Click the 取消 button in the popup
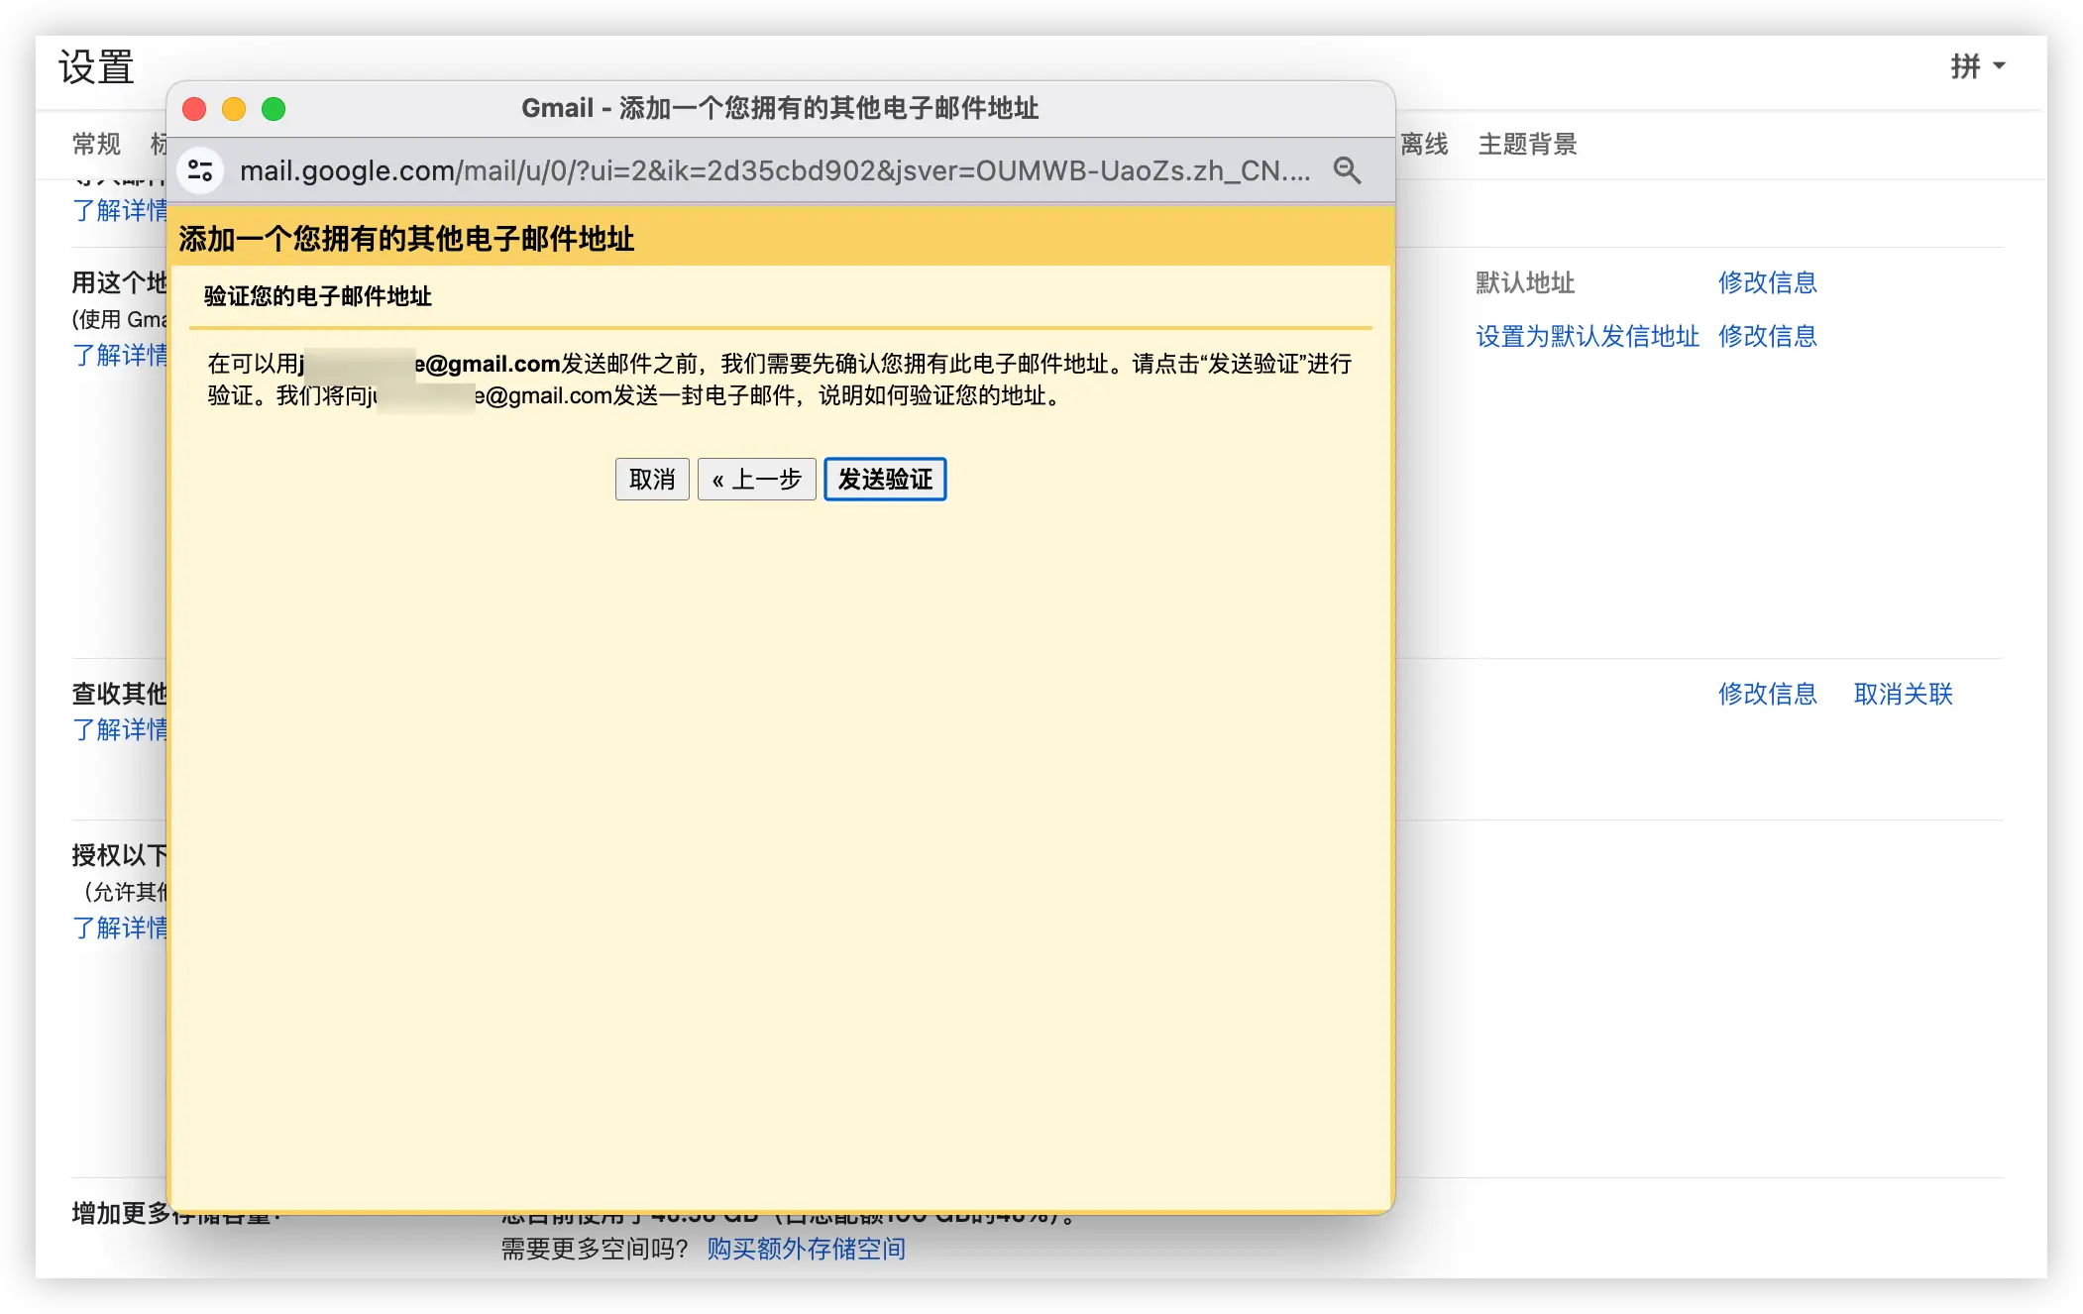The image size is (2083, 1314). 652,480
